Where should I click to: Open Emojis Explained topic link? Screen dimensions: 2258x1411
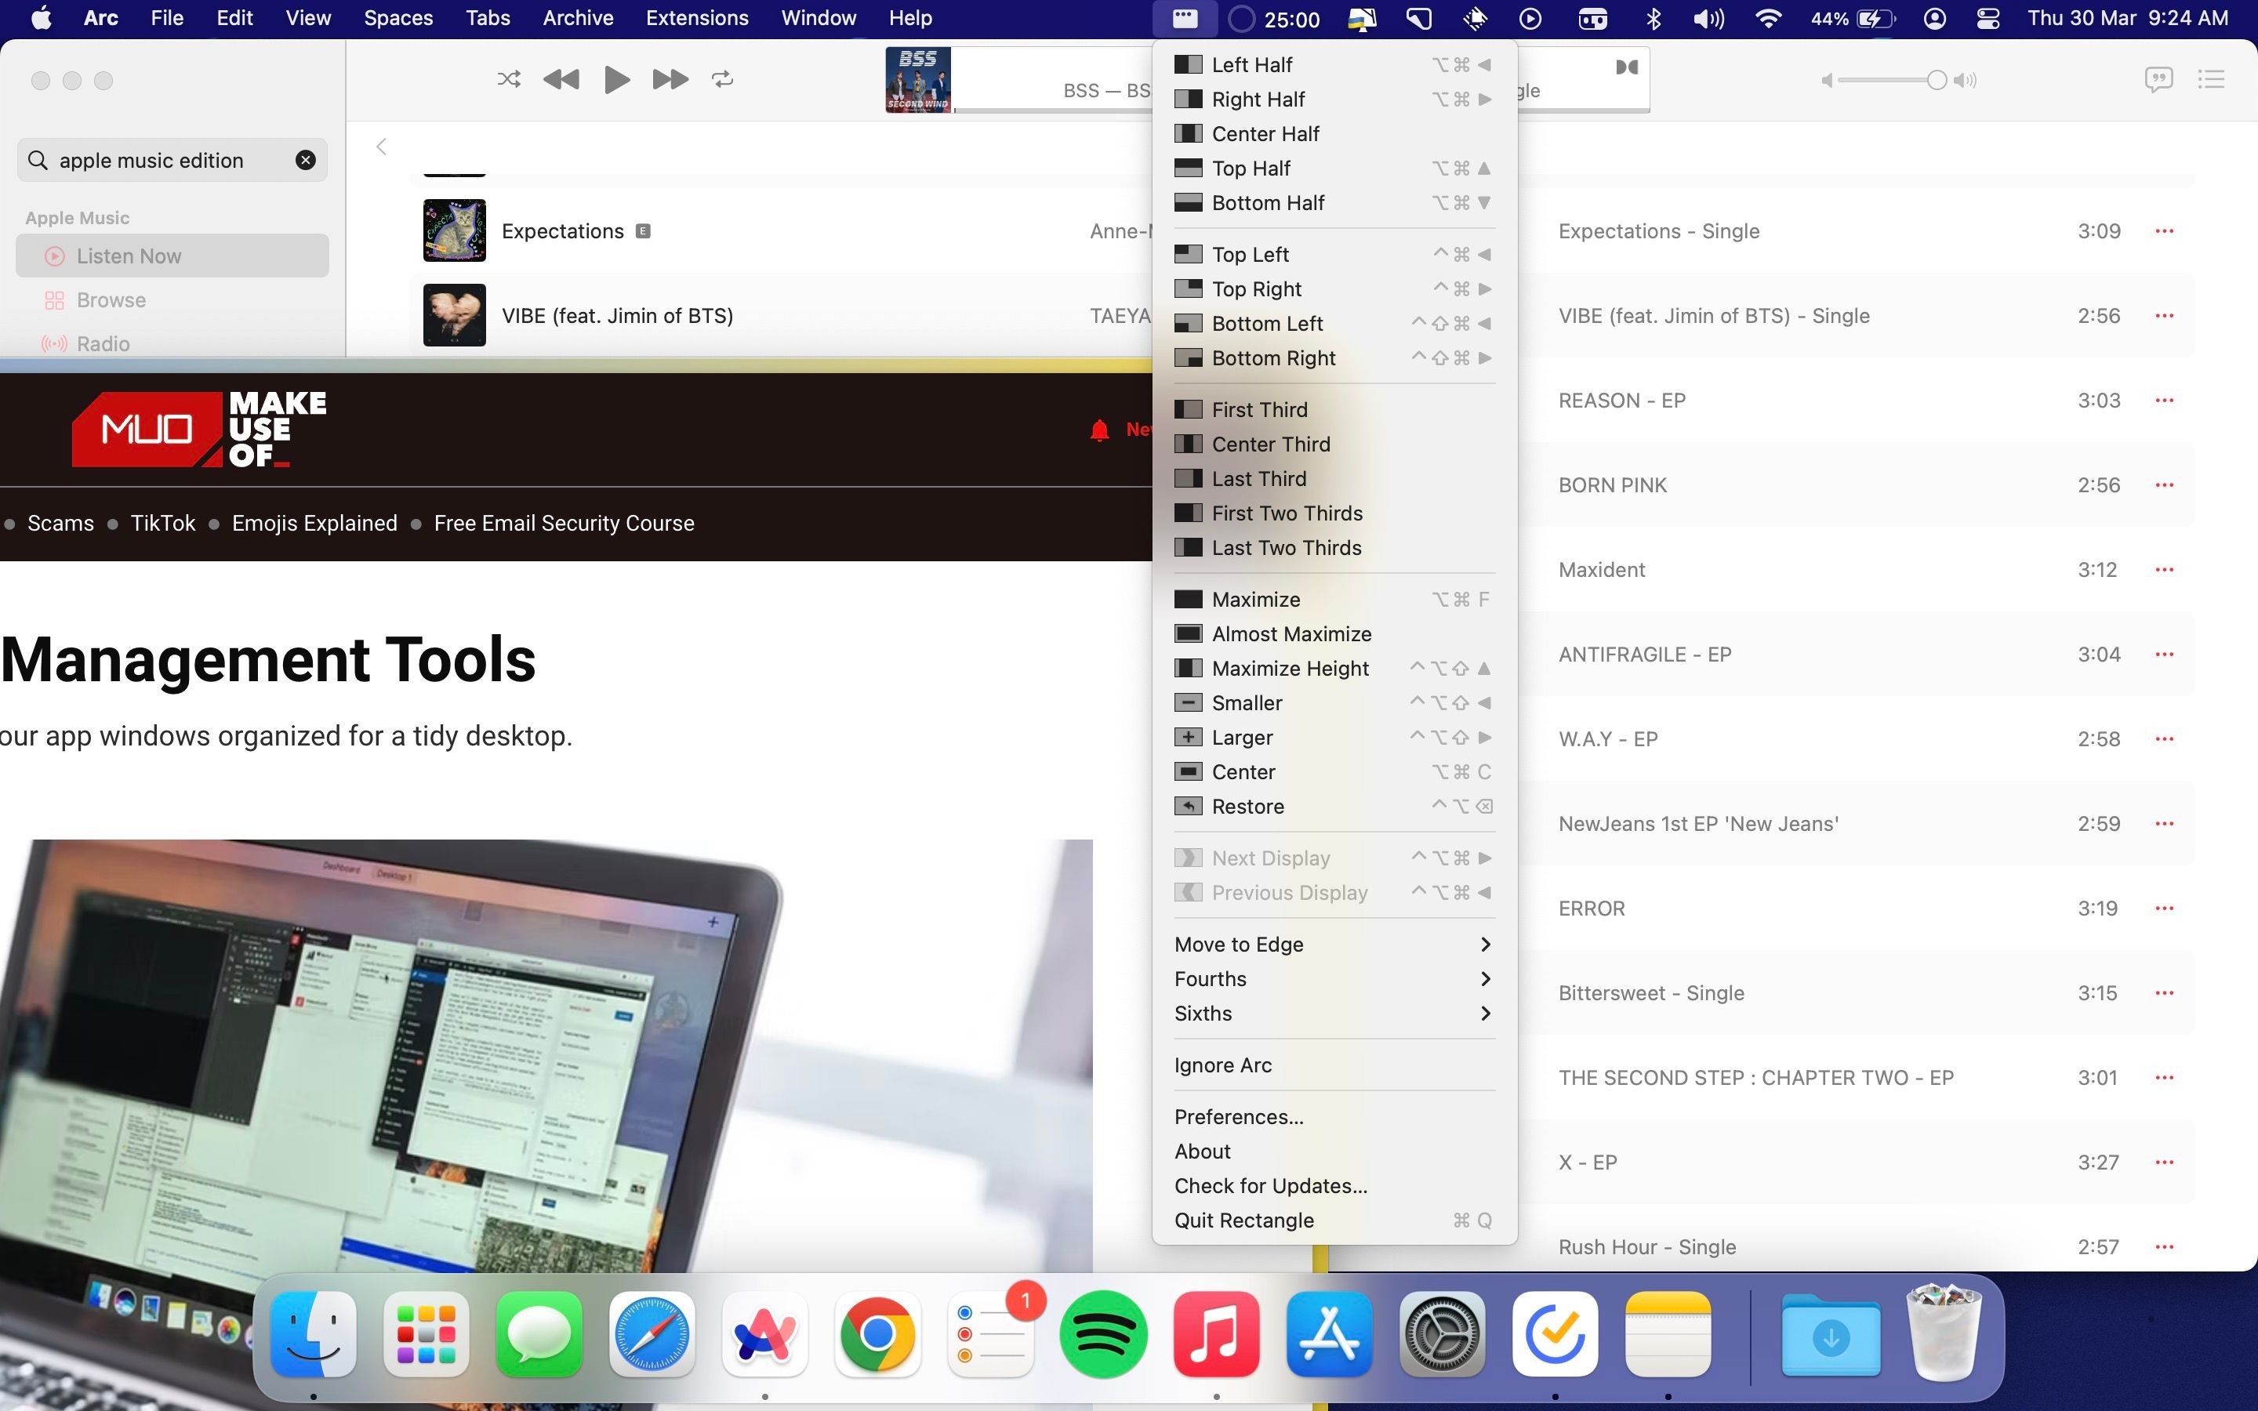tap(314, 523)
